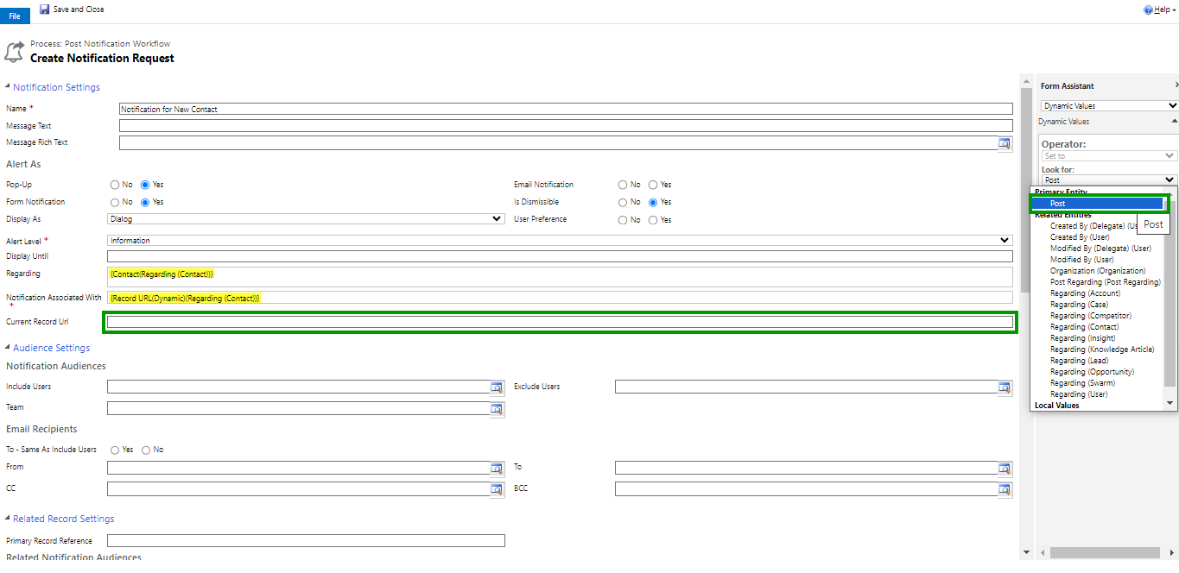1179x573 pixels.
Task: Open the File menu
Action: [x=15, y=16]
